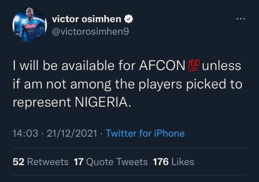Open the @victorosimhen9 handle
The width and height of the screenshot is (259, 182).
91,31
